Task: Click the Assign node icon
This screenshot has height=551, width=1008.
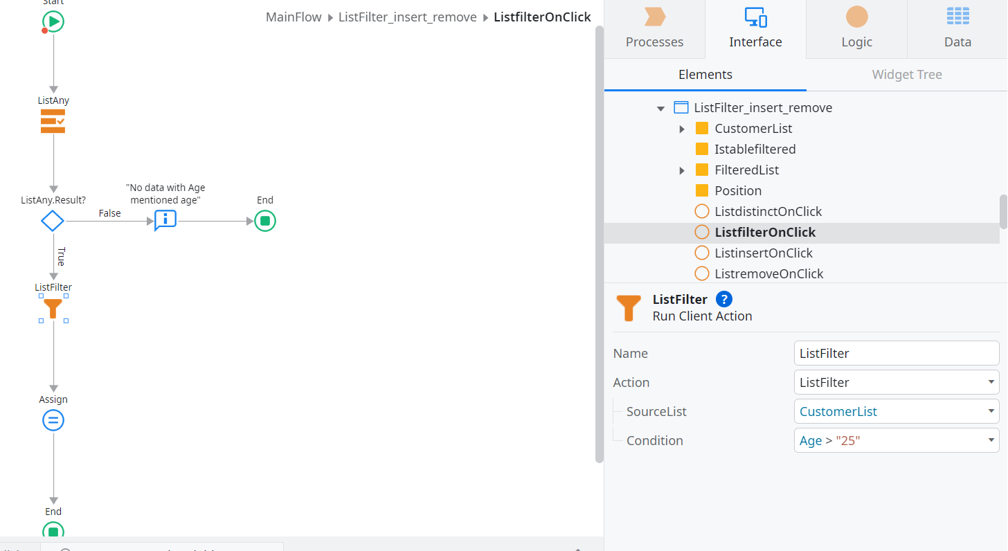Action: (x=53, y=419)
